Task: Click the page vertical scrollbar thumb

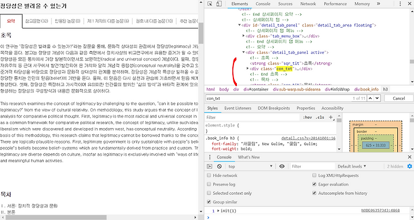Action: (x=201, y=33)
